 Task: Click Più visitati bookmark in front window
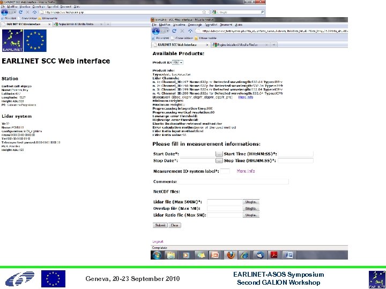coord(160,39)
